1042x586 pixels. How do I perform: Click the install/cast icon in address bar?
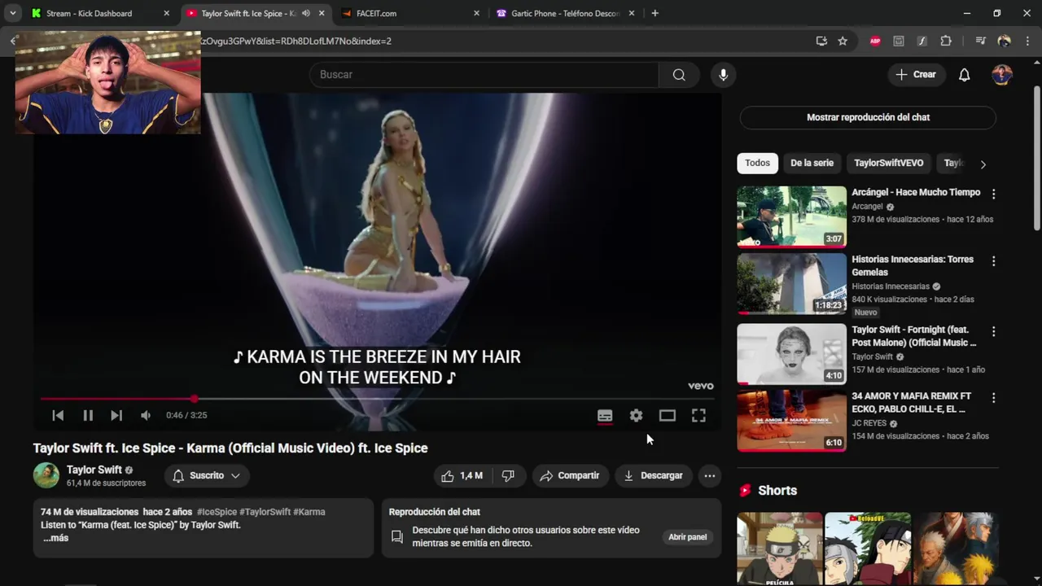(x=821, y=41)
